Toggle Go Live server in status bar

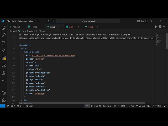(x=140, y=106)
